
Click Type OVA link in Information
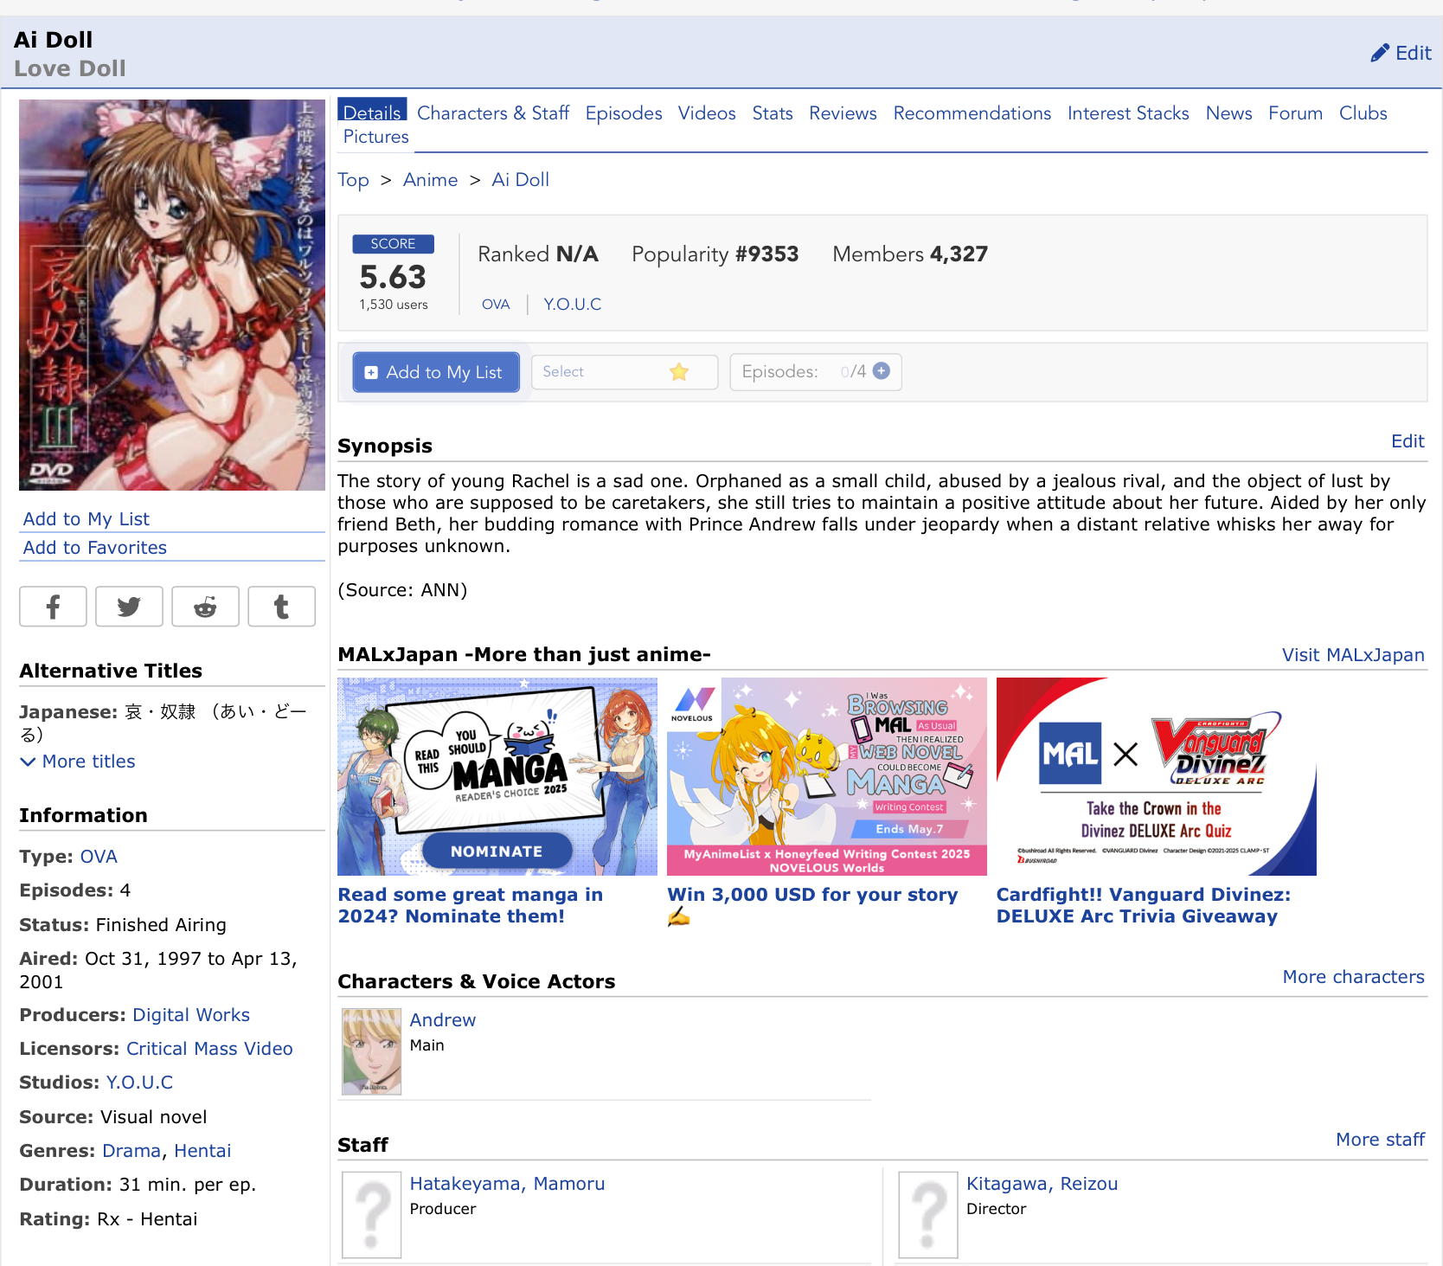pos(99,857)
